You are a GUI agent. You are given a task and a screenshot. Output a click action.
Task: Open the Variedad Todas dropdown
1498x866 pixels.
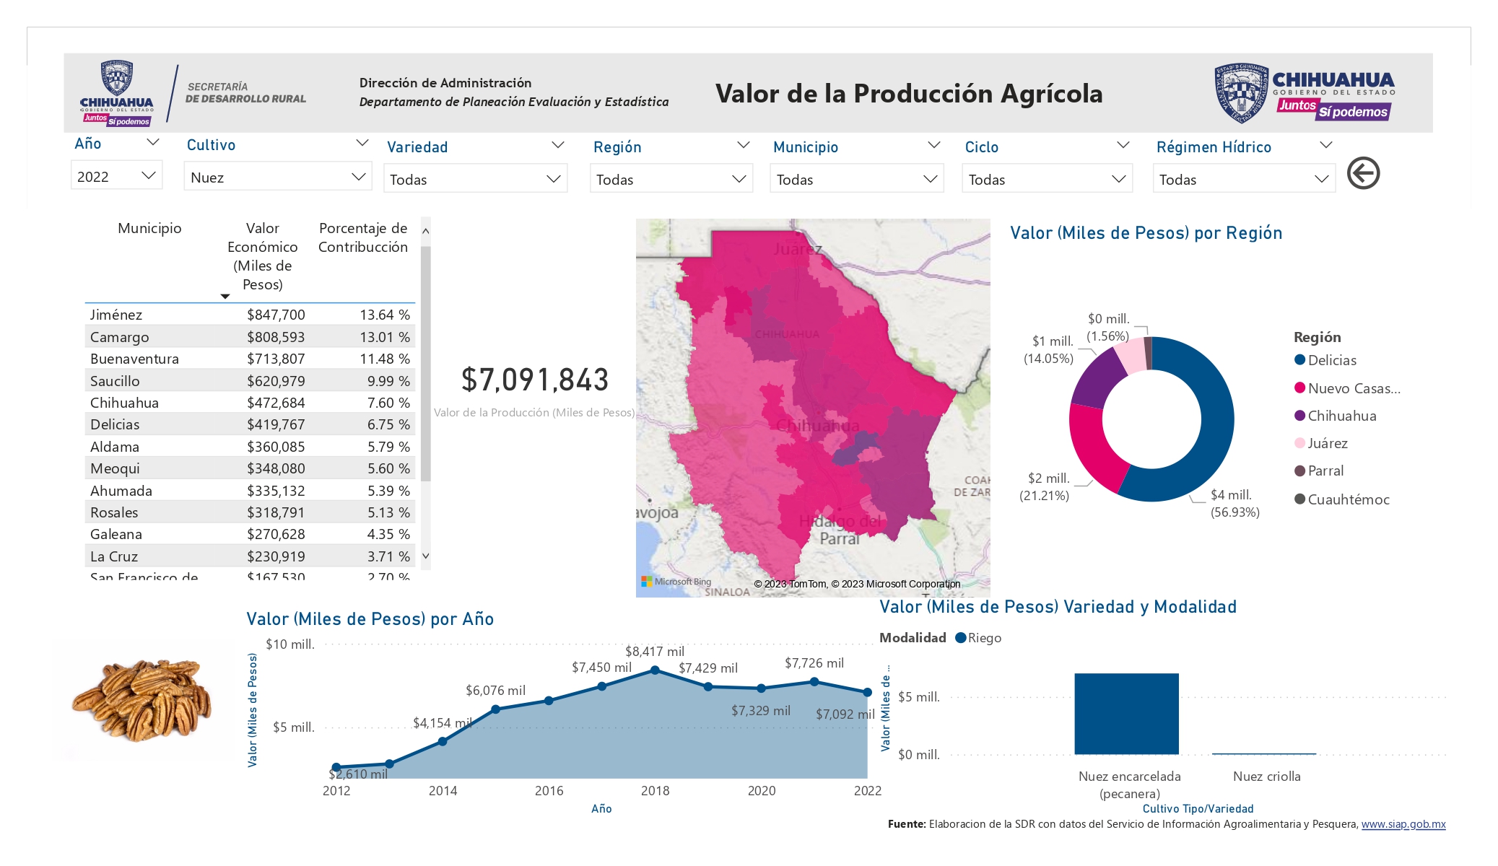[x=475, y=179]
